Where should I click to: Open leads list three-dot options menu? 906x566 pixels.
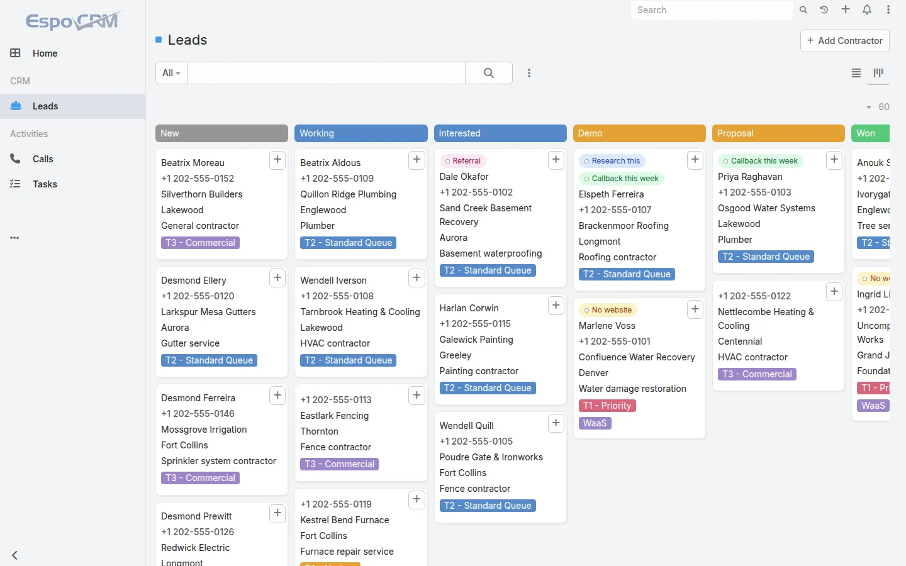tap(529, 73)
